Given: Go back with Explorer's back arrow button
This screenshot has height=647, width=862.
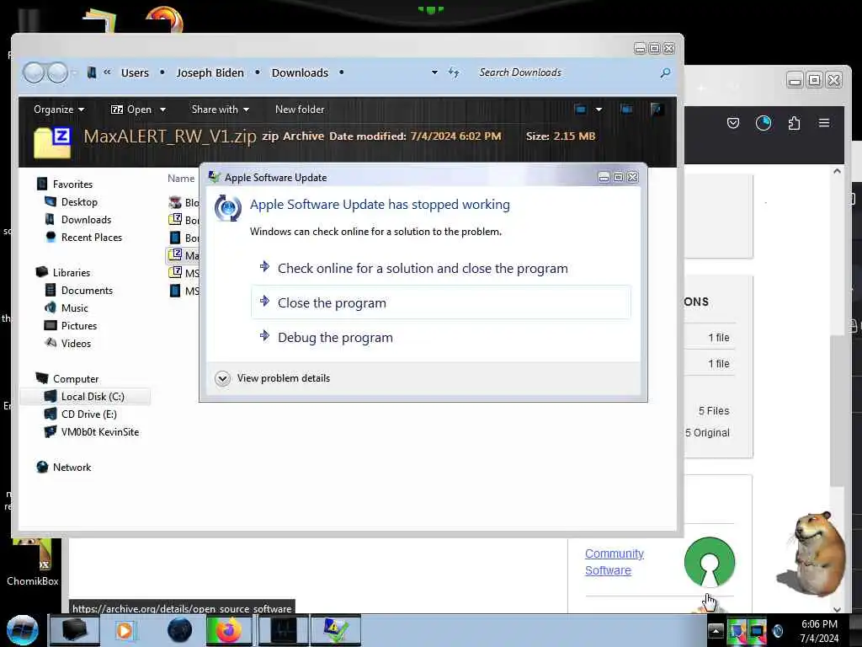Looking at the screenshot, I should click(34, 72).
